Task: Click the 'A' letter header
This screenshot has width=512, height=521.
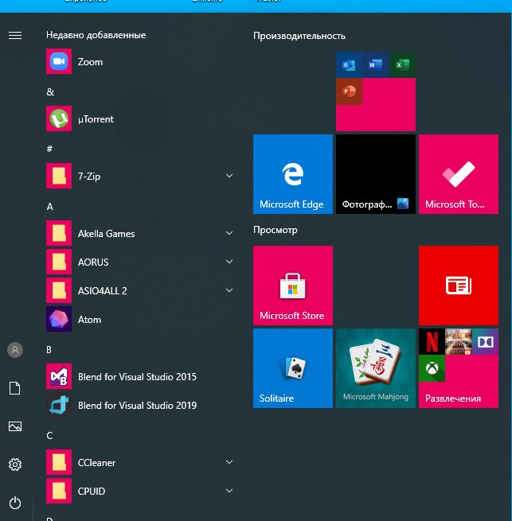Action: click(x=50, y=207)
